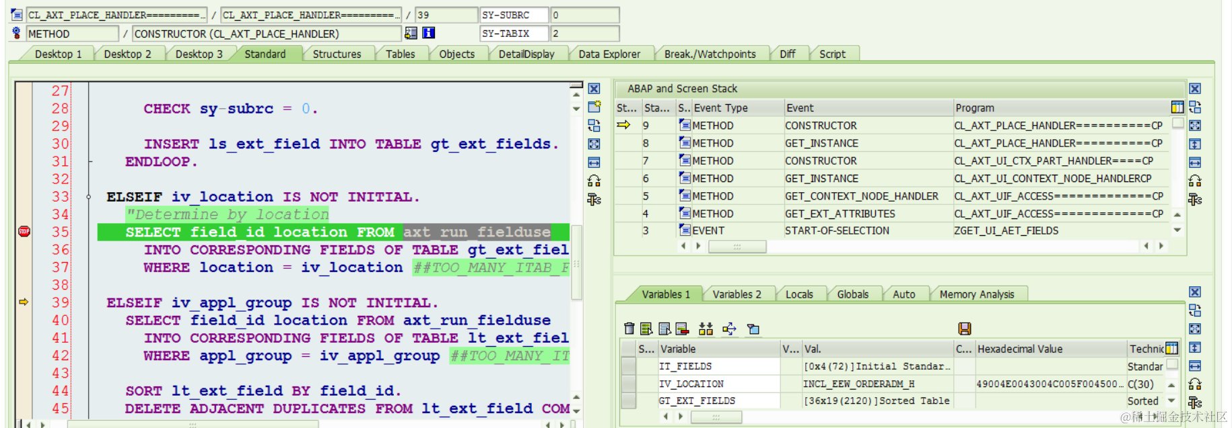Click the Variables table horizontal scrollbar thumb

point(716,417)
